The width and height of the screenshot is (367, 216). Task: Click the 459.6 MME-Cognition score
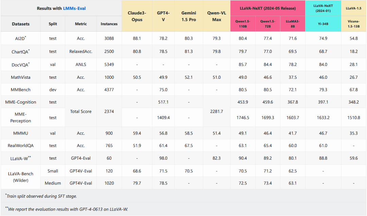pyautogui.click(x=268, y=102)
